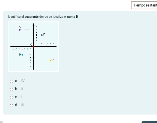Click the dark button at bottom right
Screen dimensions: 157x123
tap(149, 122)
